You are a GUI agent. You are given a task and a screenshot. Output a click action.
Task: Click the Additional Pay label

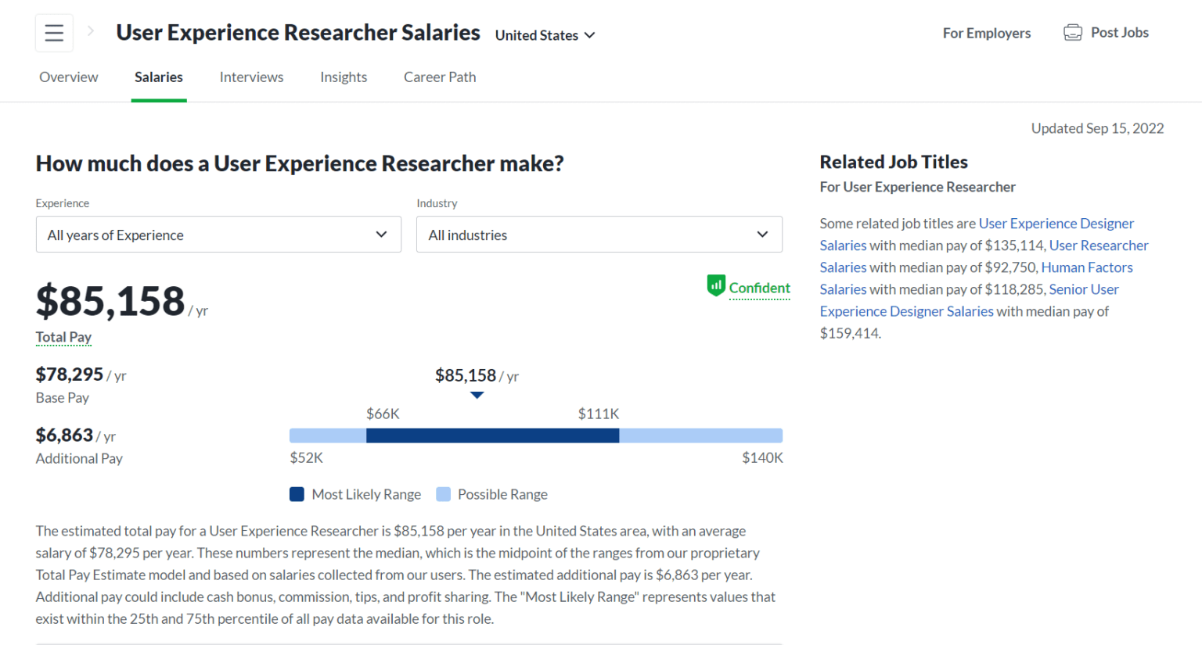[79, 458]
